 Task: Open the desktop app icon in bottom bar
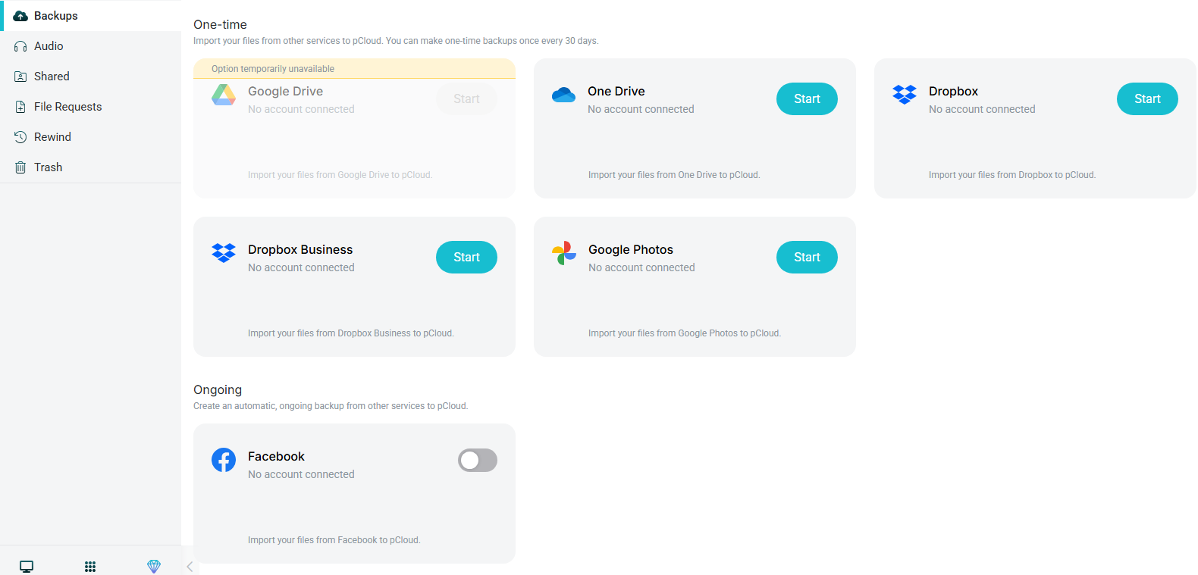click(27, 567)
